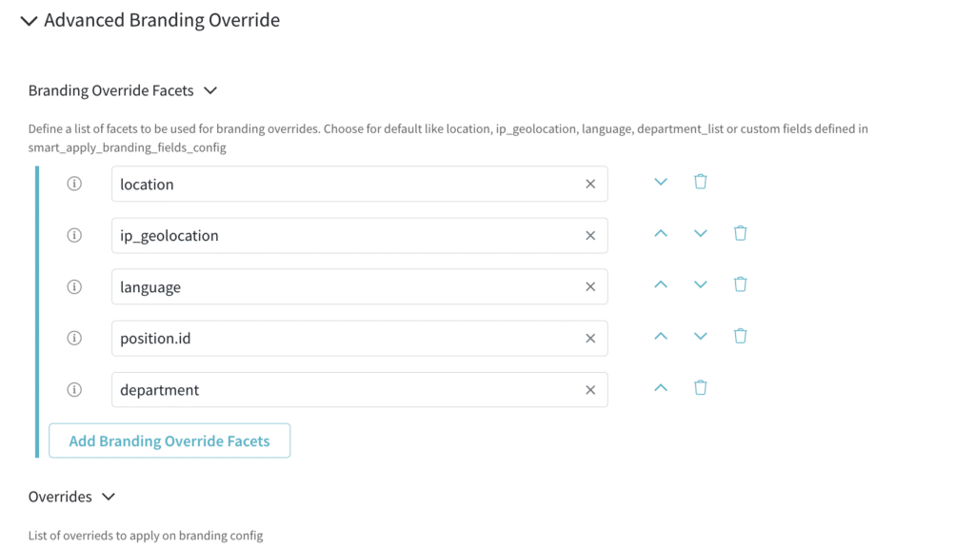This screenshot has height=548, width=975.
Task: Collapse the Branding Override Facets list
Action: 209,90
